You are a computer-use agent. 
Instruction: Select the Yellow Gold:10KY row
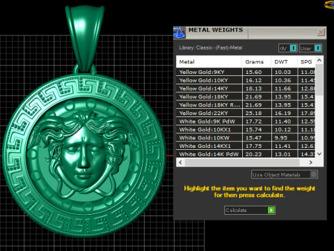(246, 80)
